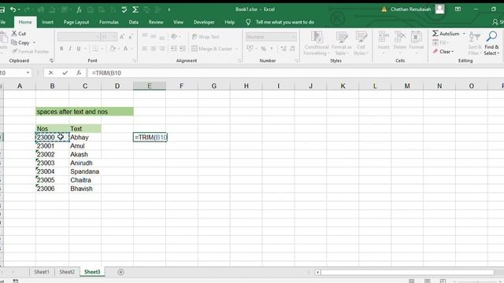The image size is (504, 283).
Task: Toggle Wrap Text
Action: (x=206, y=37)
